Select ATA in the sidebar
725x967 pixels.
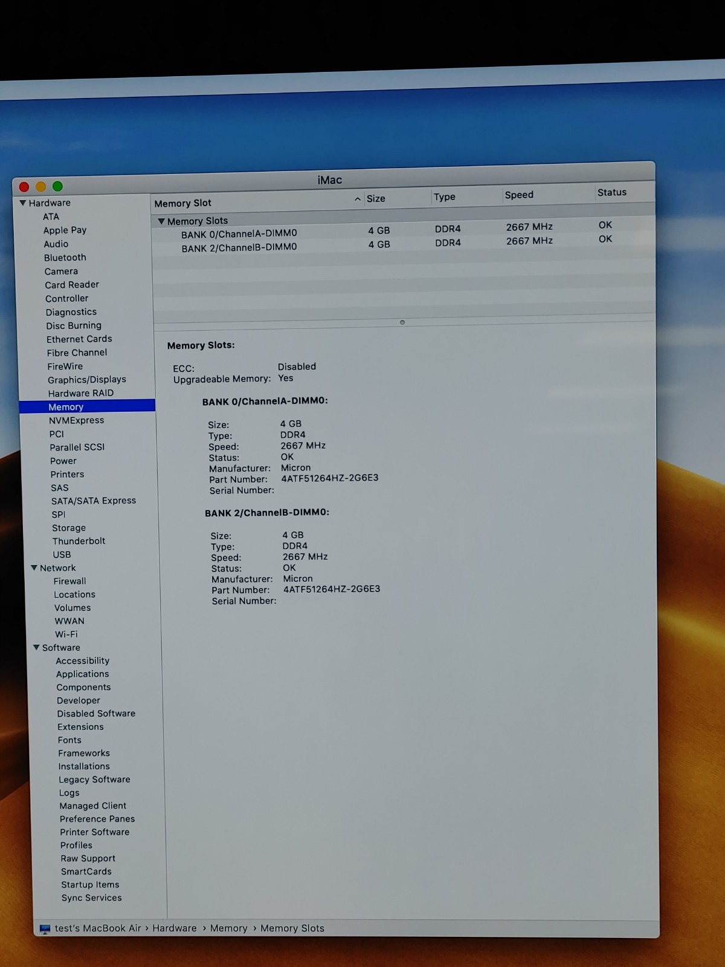tap(51, 217)
